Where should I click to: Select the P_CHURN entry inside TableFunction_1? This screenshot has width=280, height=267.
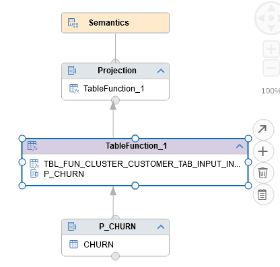[x=57, y=174]
